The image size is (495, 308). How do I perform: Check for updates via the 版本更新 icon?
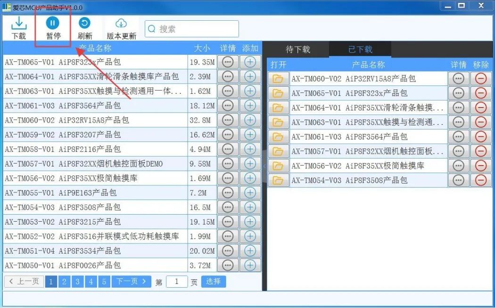121,28
